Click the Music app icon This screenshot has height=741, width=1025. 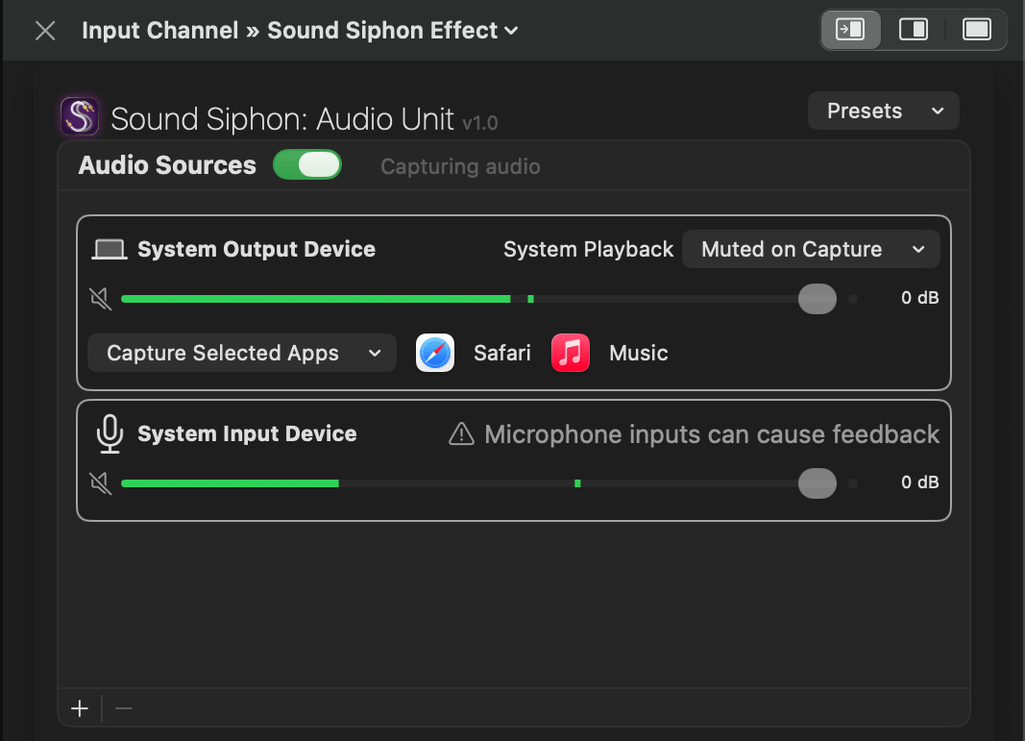tap(571, 353)
